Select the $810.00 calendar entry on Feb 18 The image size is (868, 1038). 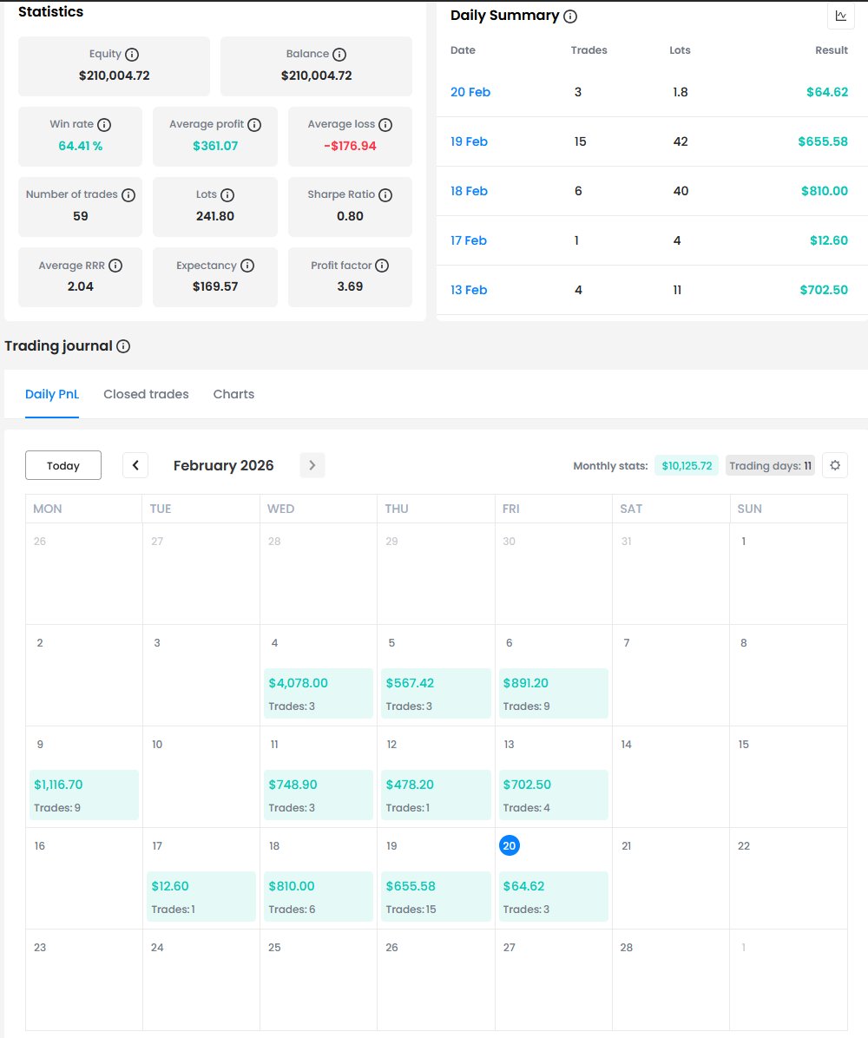click(319, 897)
